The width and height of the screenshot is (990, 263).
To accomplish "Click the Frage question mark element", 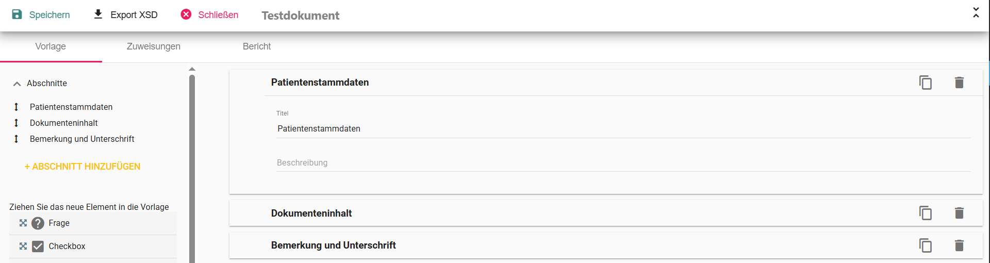I will 38,223.
